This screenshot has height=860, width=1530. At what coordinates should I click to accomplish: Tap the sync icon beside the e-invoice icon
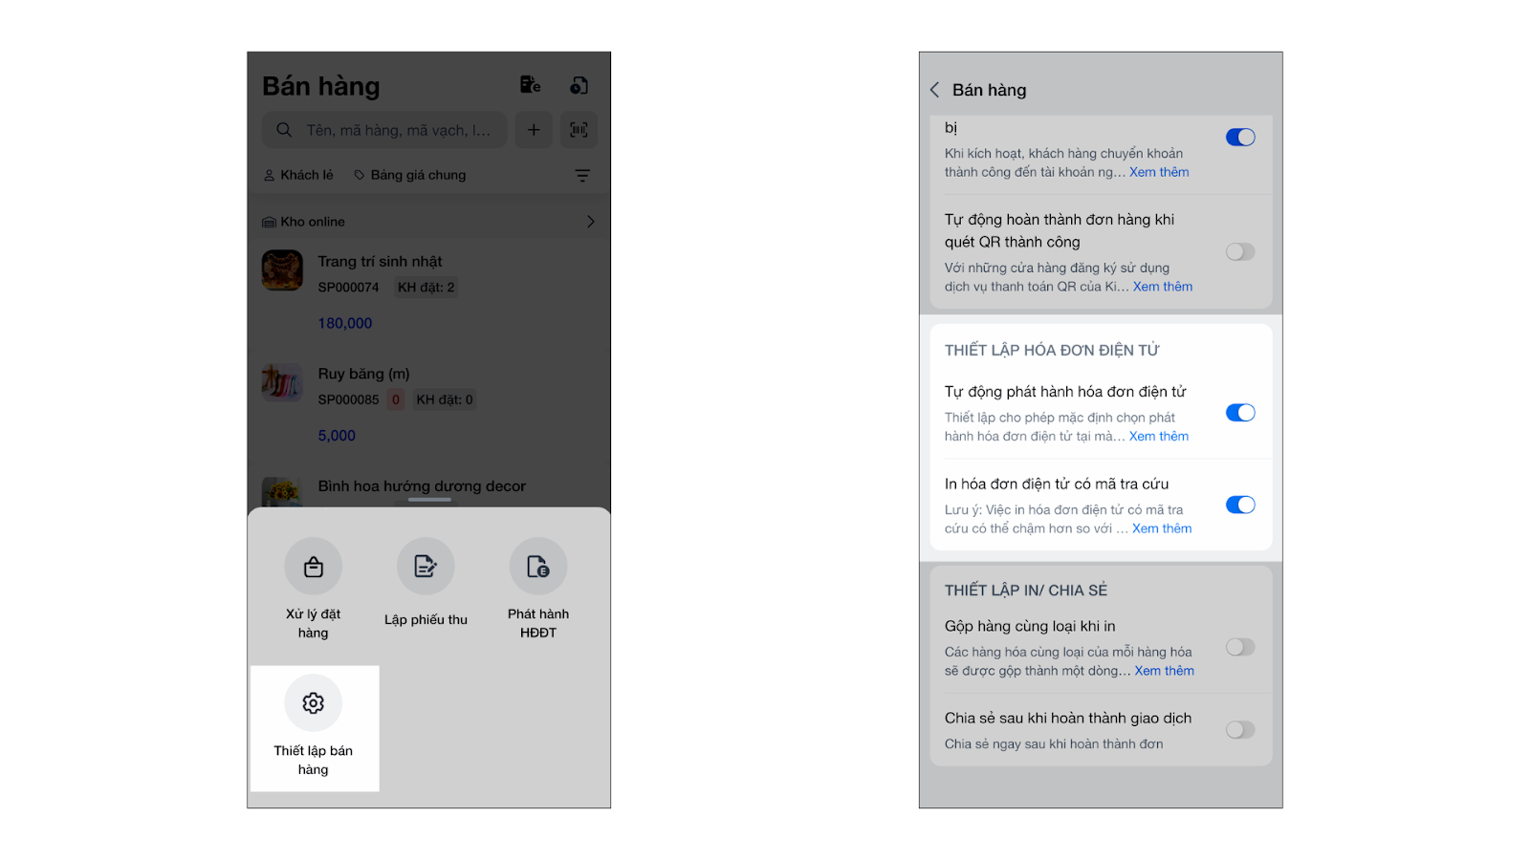click(x=579, y=85)
